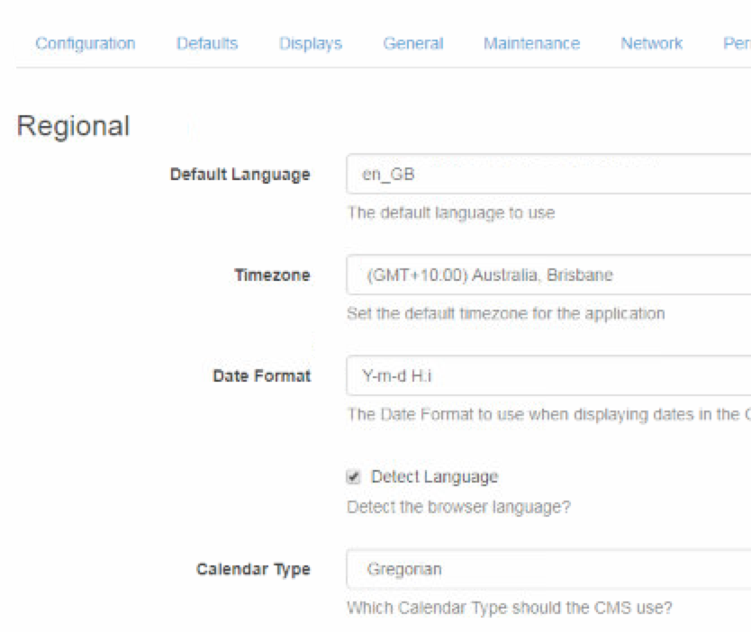
Task: Click the Timezone field label
Action: [x=272, y=275]
